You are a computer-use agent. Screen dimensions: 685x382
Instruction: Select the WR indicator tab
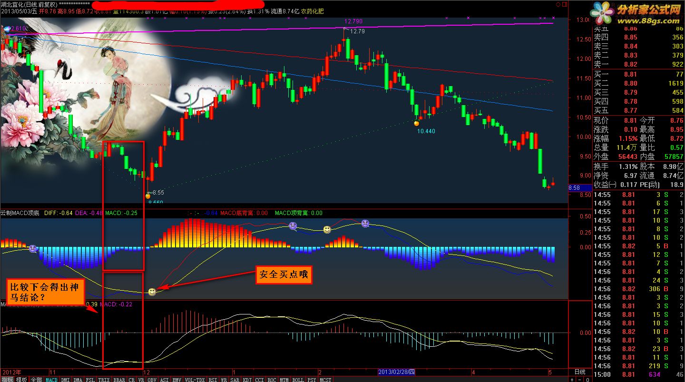coord(224,380)
